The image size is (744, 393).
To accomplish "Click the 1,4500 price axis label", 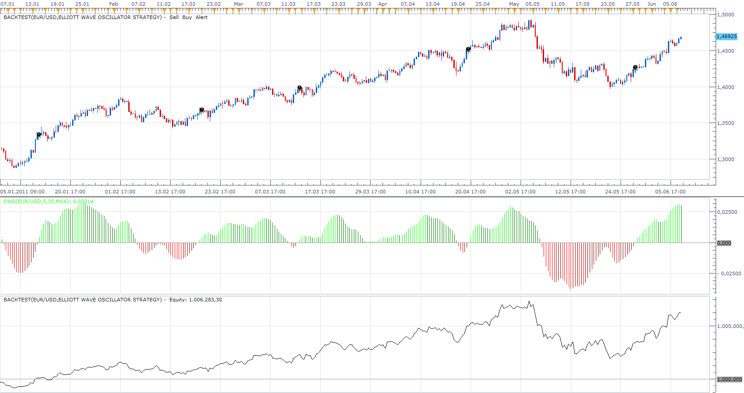I will point(725,51).
